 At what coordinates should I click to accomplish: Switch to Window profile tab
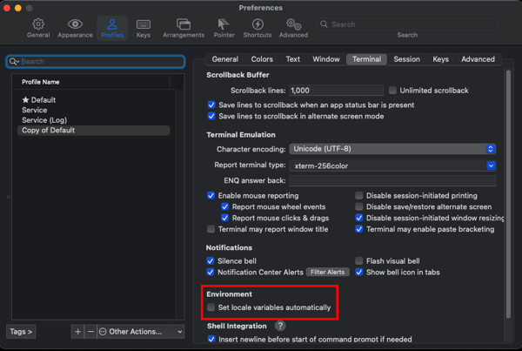click(x=326, y=59)
